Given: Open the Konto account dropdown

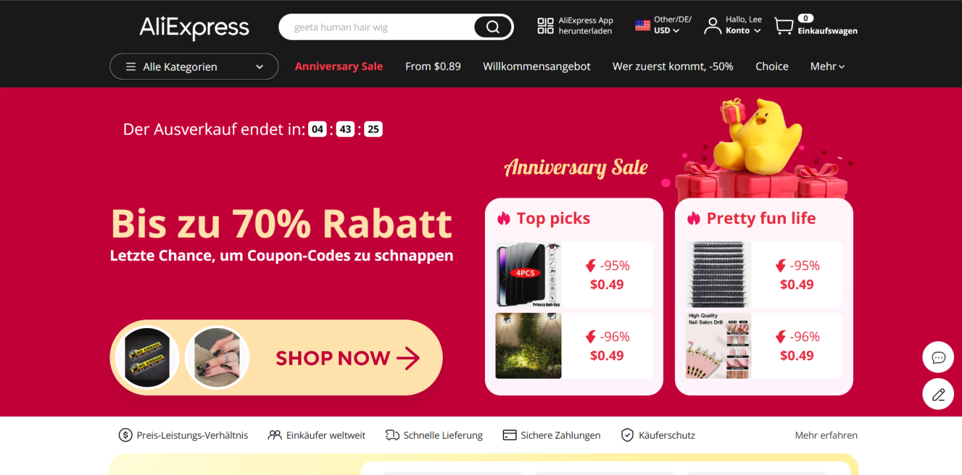Looking at the screenshot, I should pos(743,30).
